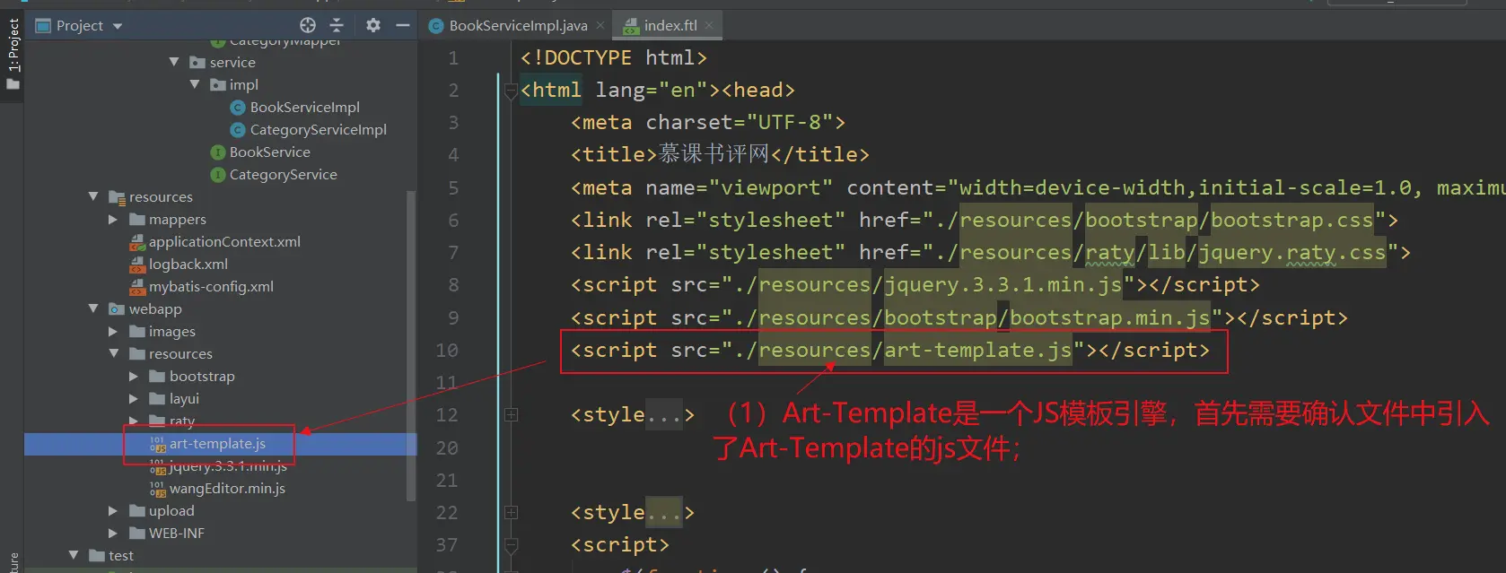Select applicationContext.xml file
The height and width of the screenshot is (573, 1506).
(224, 241)
